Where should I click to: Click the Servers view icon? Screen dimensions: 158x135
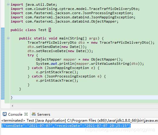[x=34, y=114]
